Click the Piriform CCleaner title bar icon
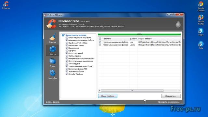Viewport: 208px width, 117px height. [45, 15]
